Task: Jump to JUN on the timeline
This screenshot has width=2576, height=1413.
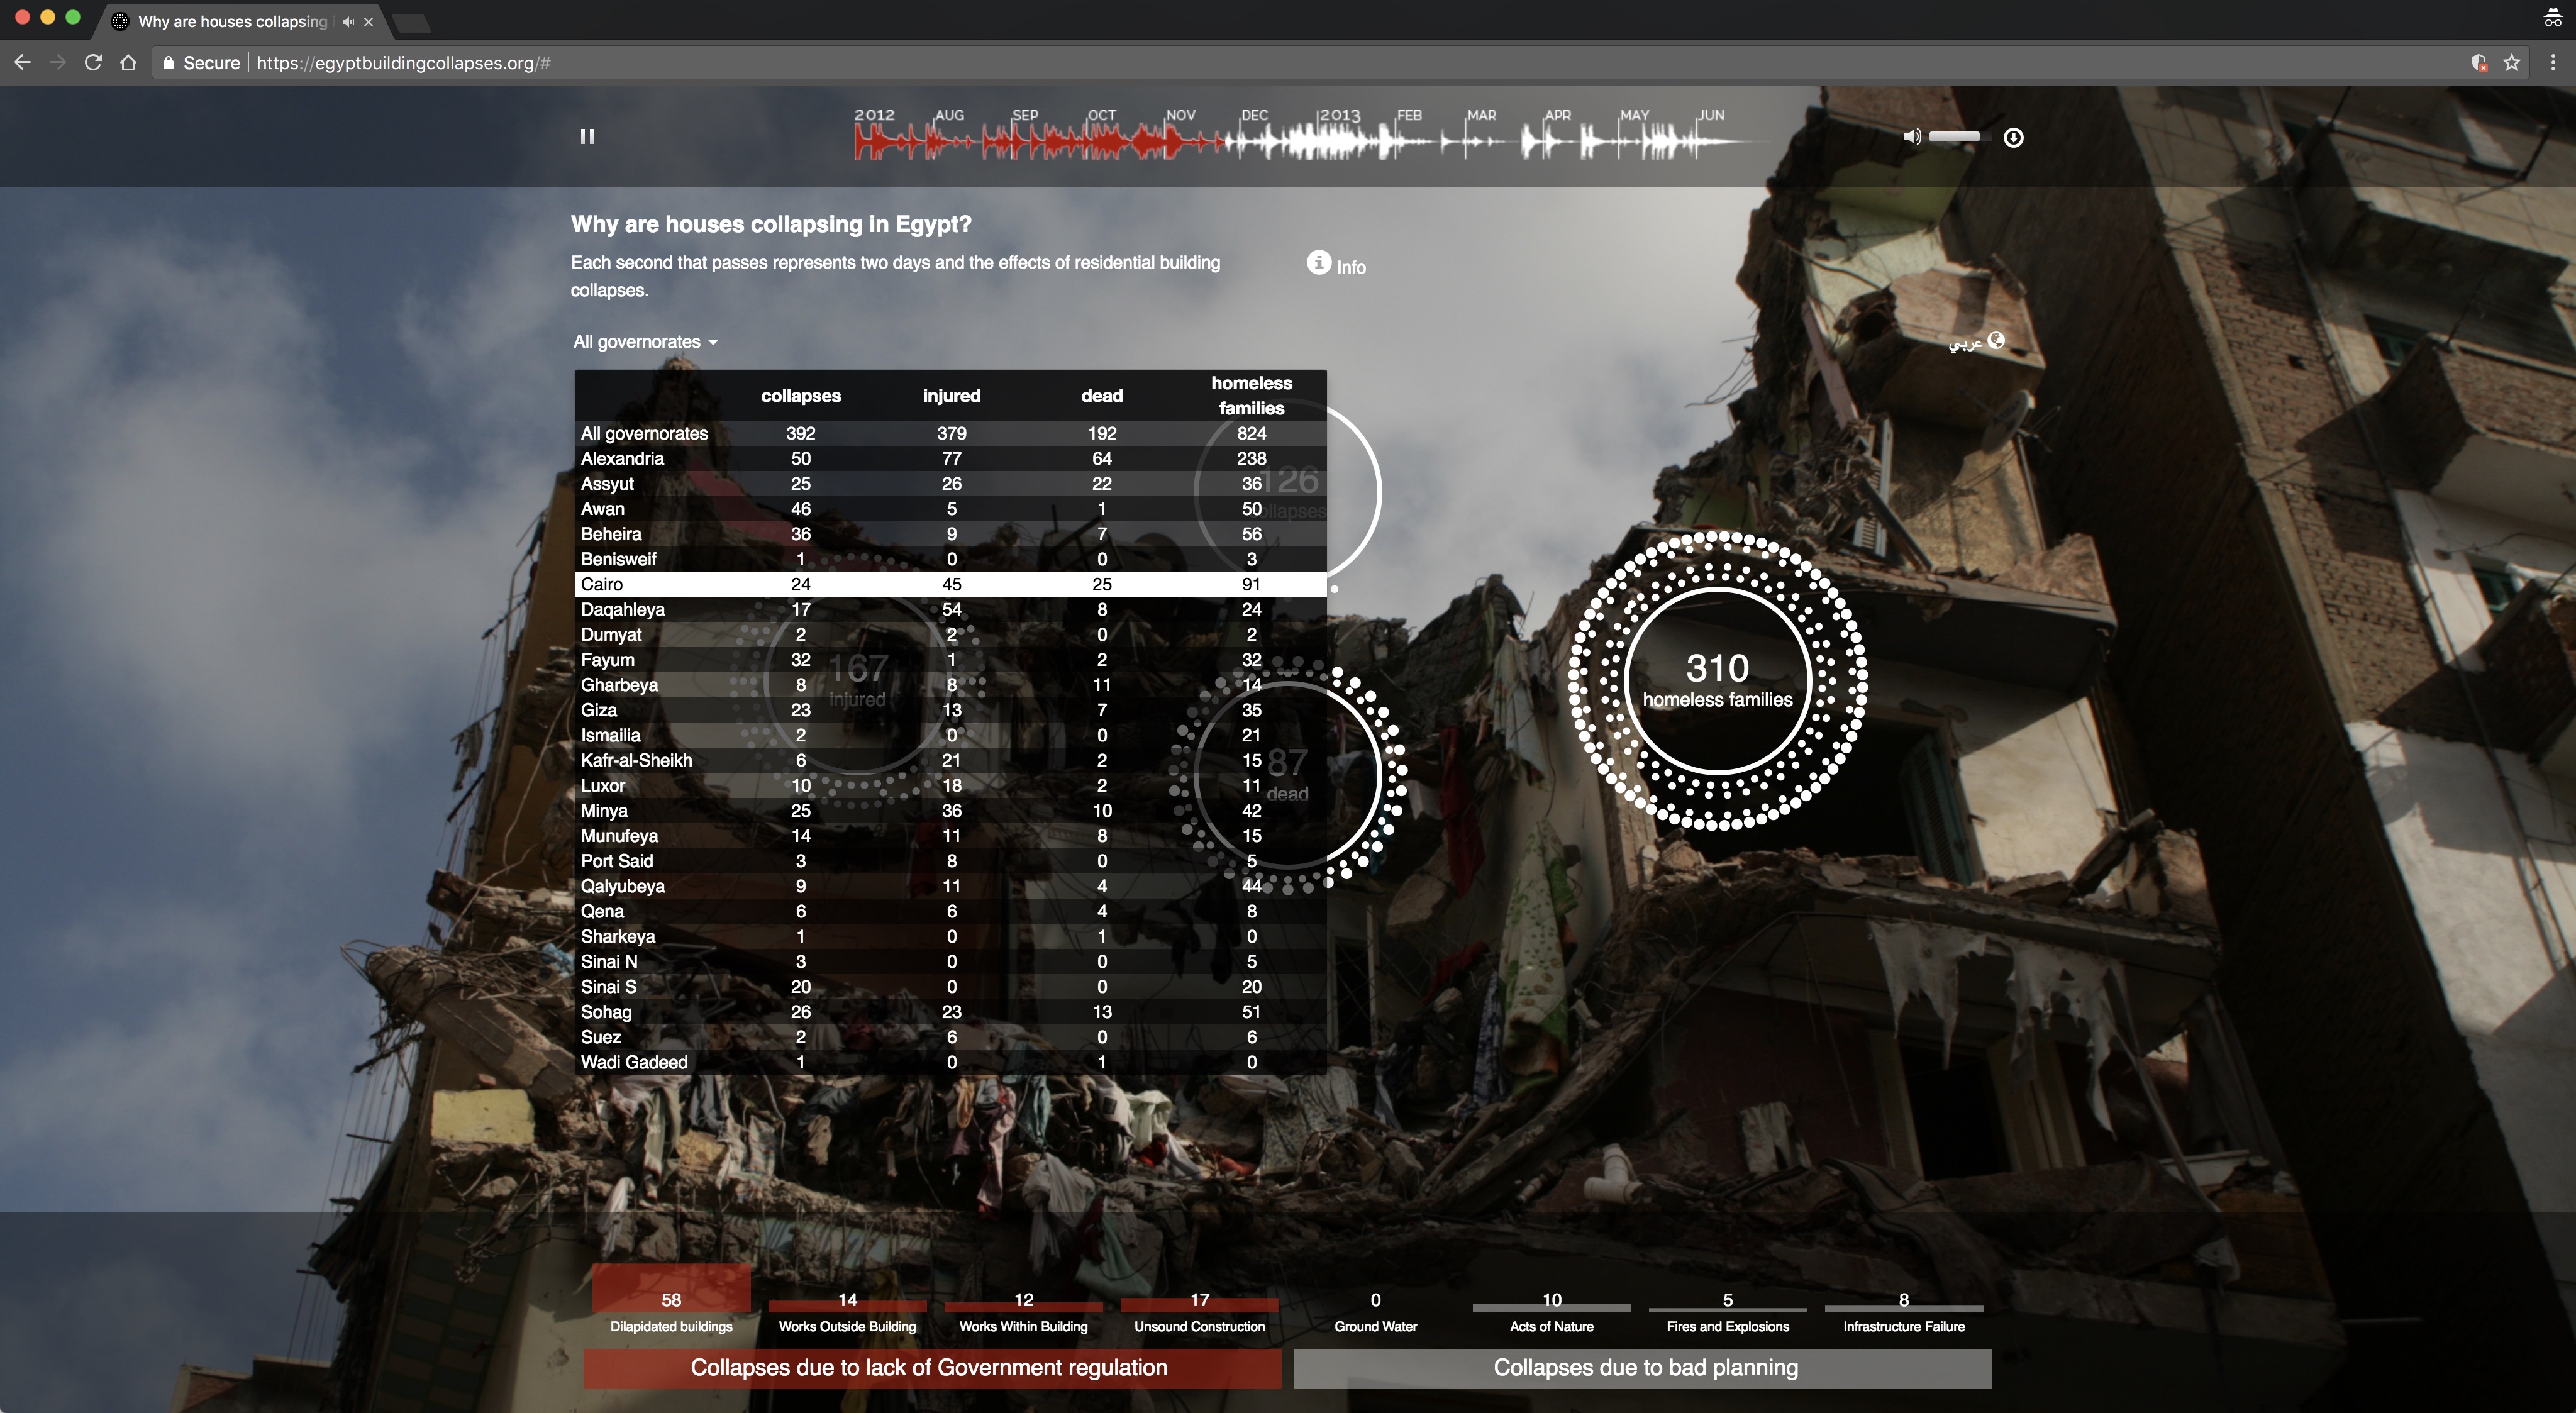Action: [x=1710, y=116]
